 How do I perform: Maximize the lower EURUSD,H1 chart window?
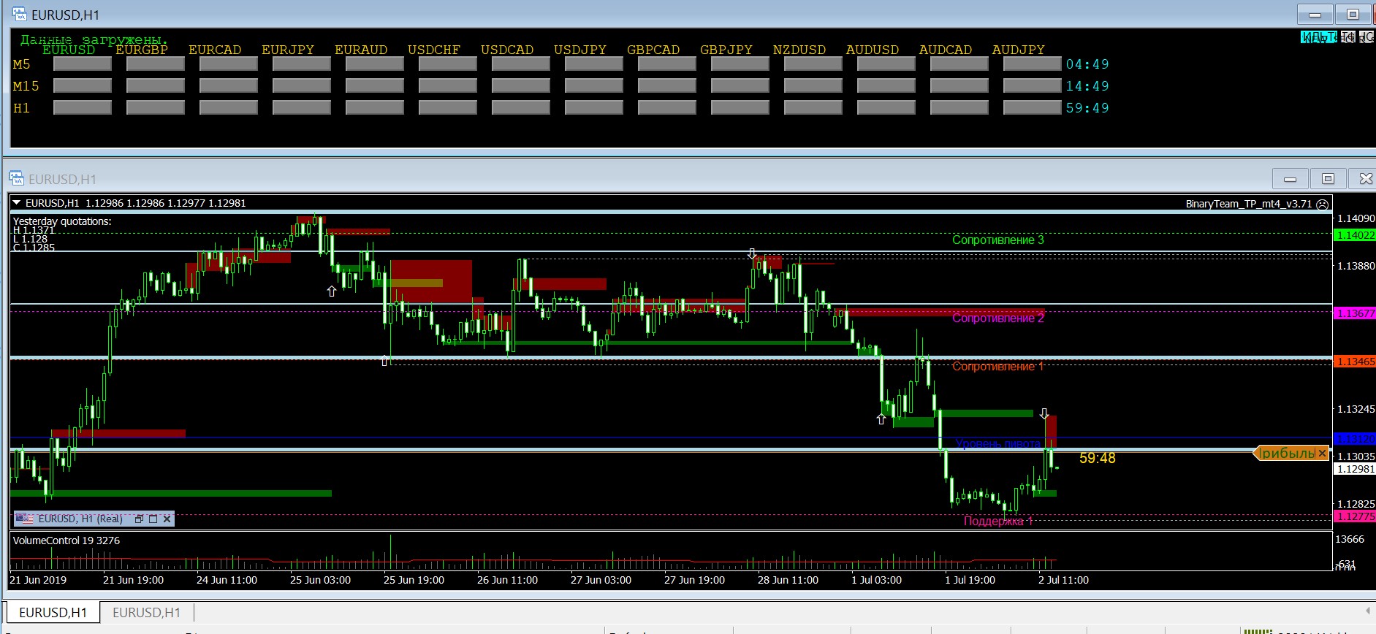pos(1328,179)
